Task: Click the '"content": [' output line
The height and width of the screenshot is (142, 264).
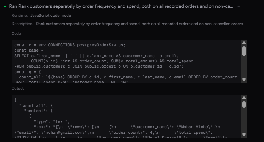Action: (x=39, y=111)
